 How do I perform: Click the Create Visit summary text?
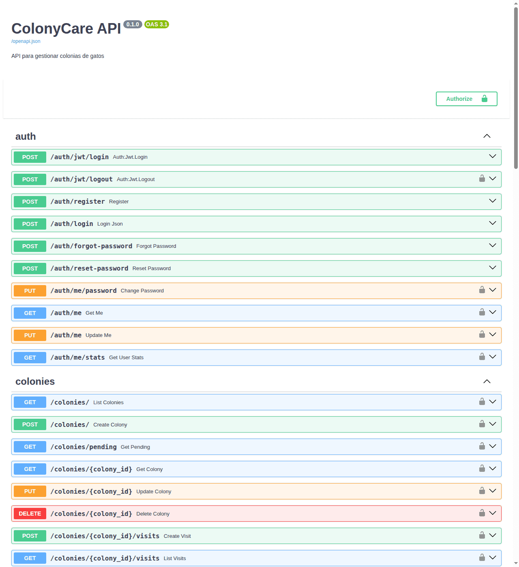pos(177,536)
